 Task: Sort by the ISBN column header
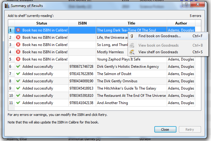point(82,23)
